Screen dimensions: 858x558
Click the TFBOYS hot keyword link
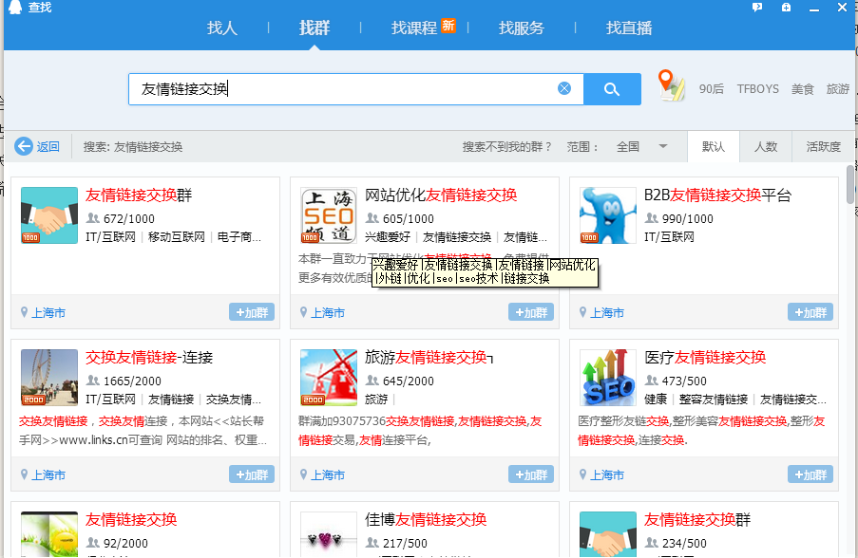click(x=757, y=89)
